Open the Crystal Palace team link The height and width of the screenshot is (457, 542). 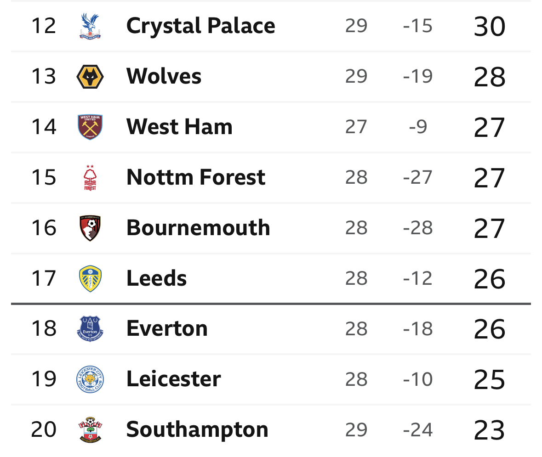[200, 26]
